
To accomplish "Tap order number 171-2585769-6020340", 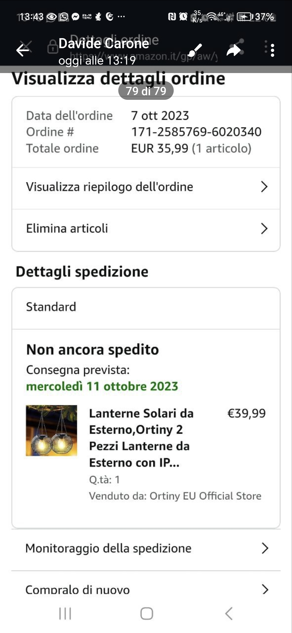I will coord(196,132).
